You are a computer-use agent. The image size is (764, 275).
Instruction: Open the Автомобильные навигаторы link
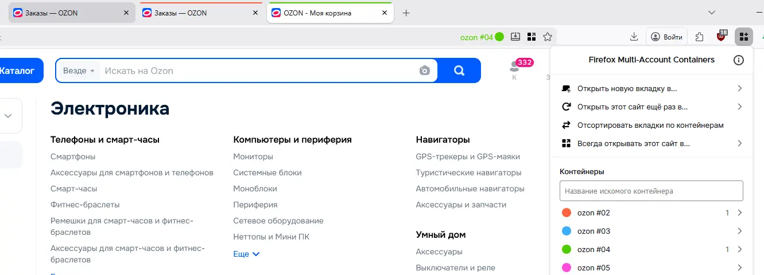(470, 188)
